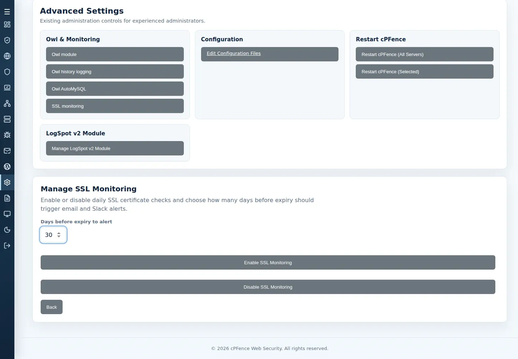Click the monitor screen sidebar icon
Viewport: 518px width, 359px height.
(7, 214)
